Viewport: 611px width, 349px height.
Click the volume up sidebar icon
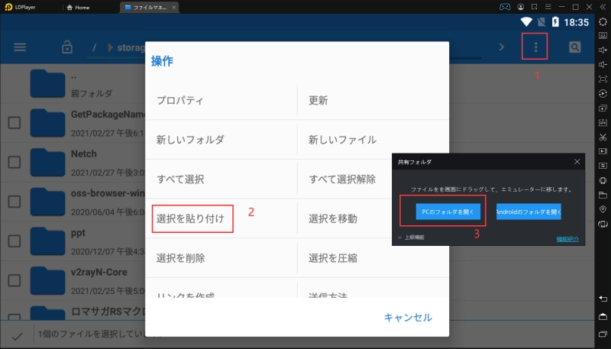click(603, 50)
